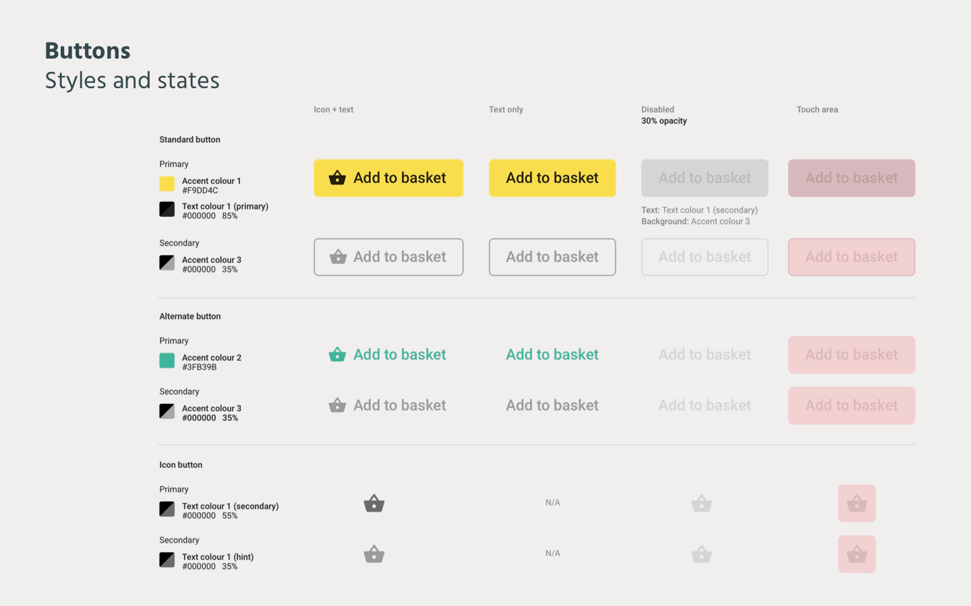The width and height of the screenshot is (971, 606).
Task: Select the Text colour 1 (primary) swatch
Action: 167,209
